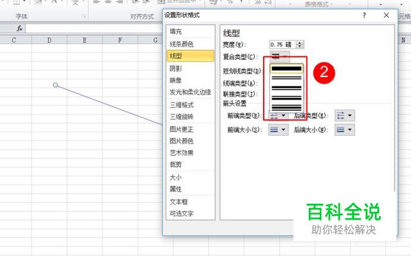This screenshot has height=256, width=411.
Task: Open 映像 settings in sidebar
Action: [190, 80]
